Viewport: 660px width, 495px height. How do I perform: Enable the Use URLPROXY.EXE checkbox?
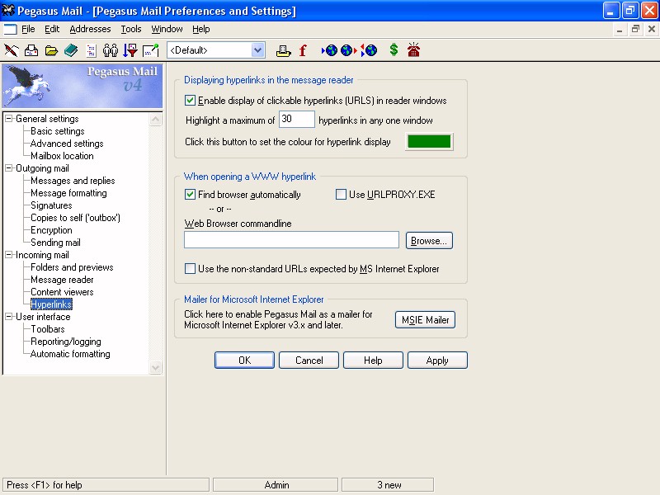point(341,195)
